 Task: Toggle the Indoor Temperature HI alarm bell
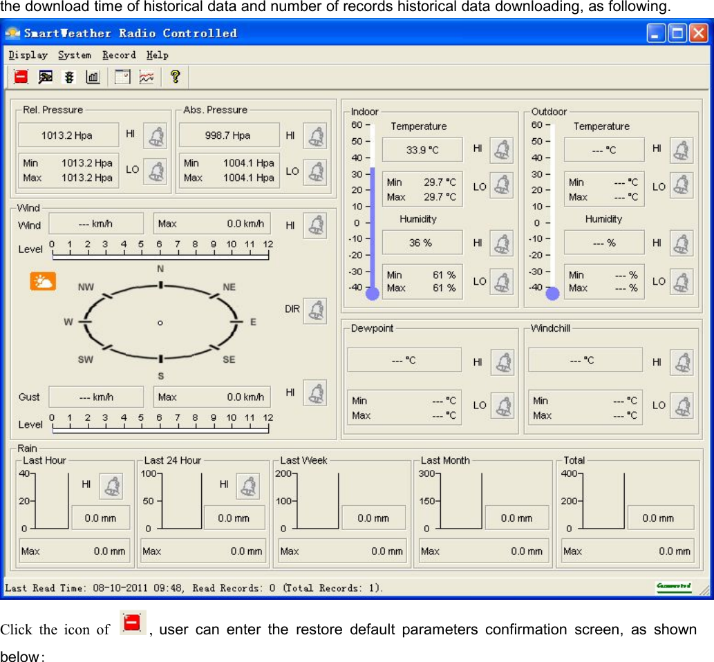501,150
